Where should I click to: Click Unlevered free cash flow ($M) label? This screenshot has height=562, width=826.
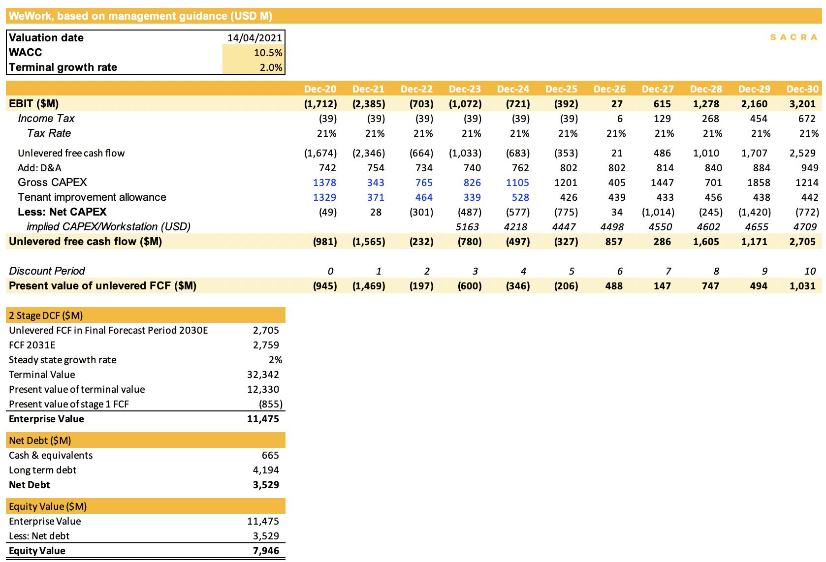click(x=85, y=242)
